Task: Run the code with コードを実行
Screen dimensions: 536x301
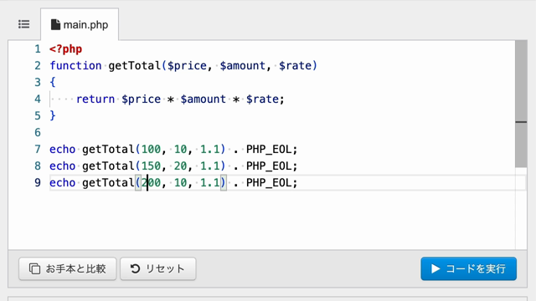Action: point(469,269)
